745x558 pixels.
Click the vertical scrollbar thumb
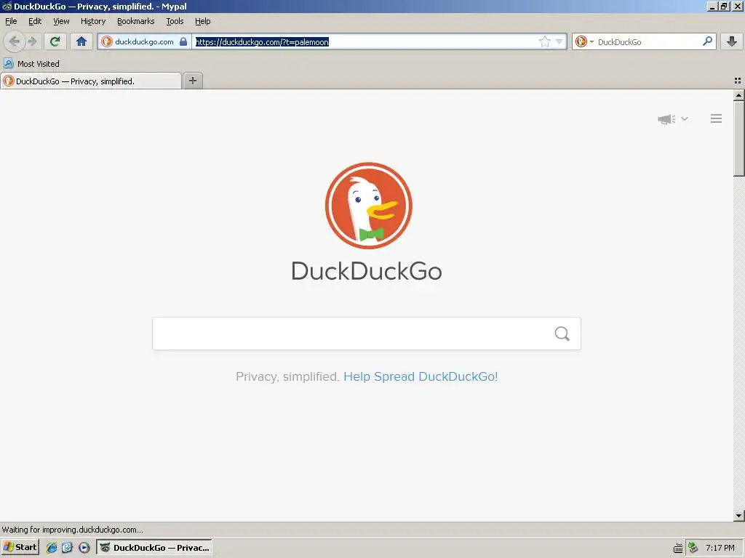click(738, 139)
